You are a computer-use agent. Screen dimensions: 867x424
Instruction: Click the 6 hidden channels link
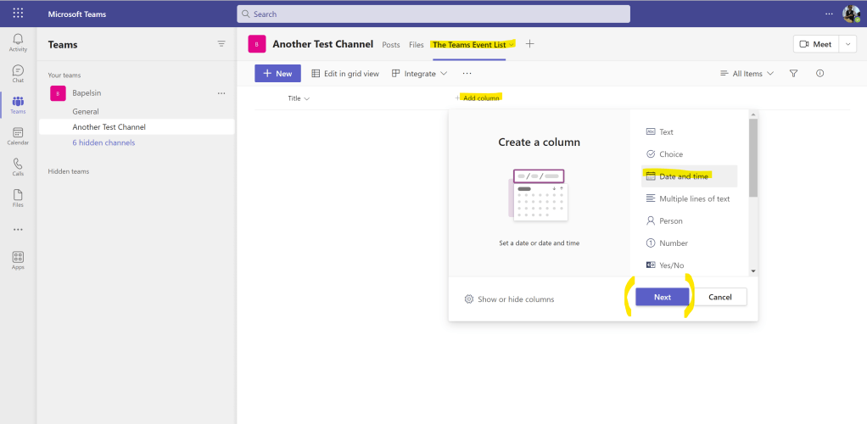103,142
